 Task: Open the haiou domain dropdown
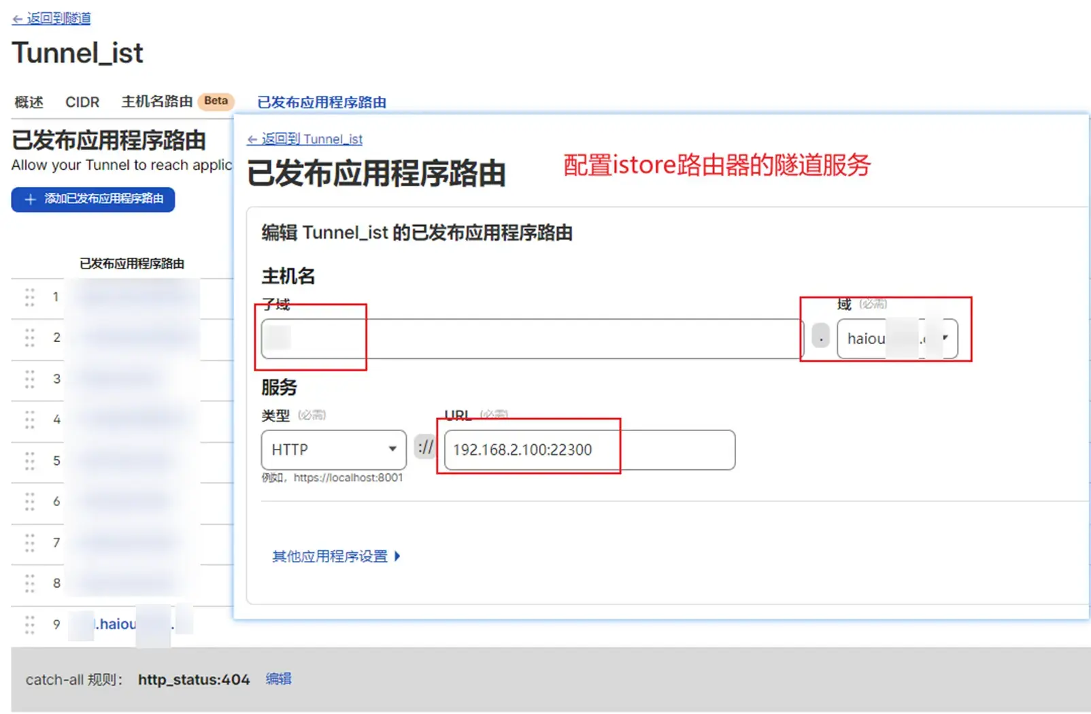coord(896,339)
